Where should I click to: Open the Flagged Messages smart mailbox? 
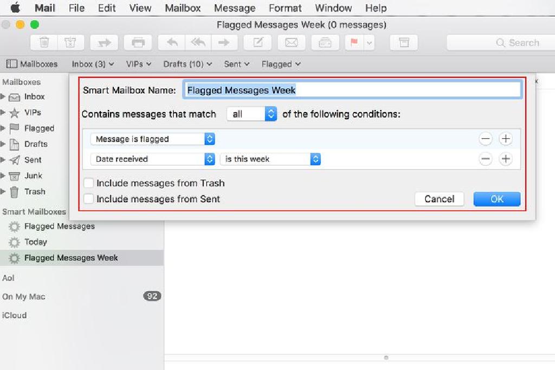click(59, 226)
